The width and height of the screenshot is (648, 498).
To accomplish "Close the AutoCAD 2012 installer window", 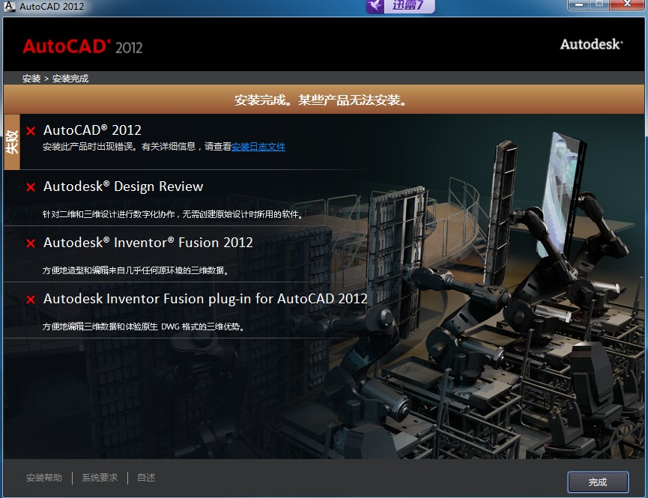I will point(627,4).
